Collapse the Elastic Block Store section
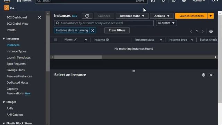 pos(4,123)
